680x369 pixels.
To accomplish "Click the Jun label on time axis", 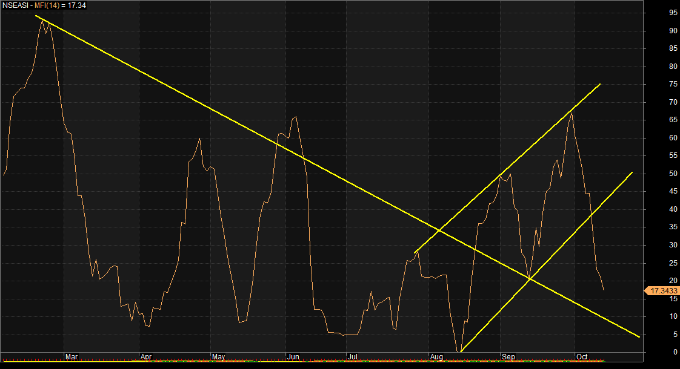I will coord(293,357).
